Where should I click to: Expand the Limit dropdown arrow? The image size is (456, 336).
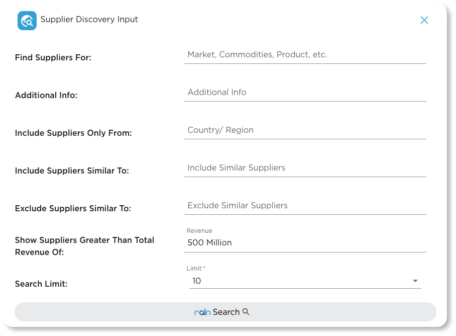coord(415,281)
